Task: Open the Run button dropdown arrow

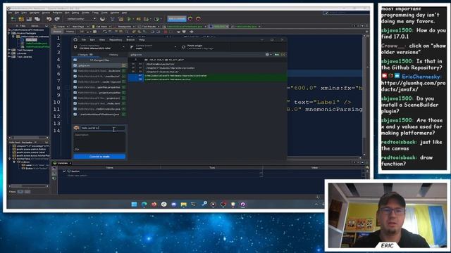Action: (133, 19)
